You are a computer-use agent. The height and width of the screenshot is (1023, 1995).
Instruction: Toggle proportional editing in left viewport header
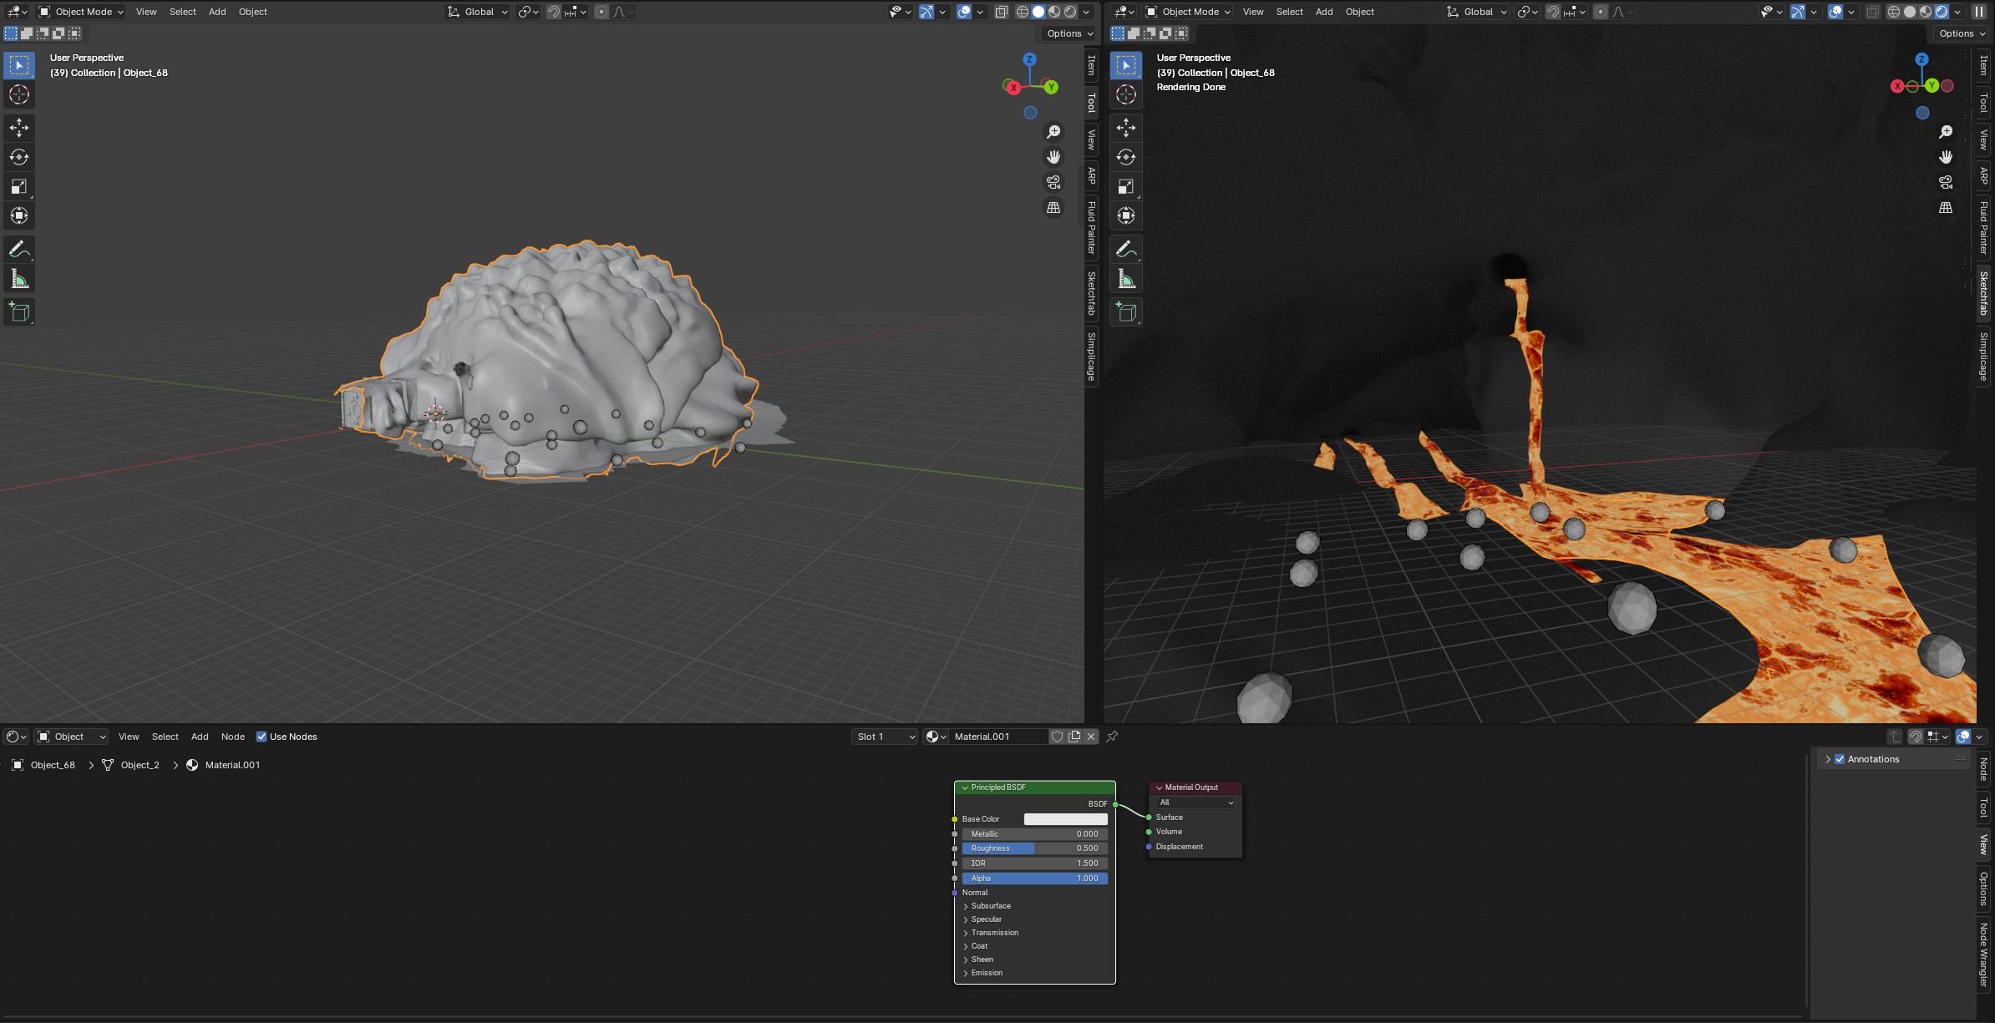pos(602,12)
